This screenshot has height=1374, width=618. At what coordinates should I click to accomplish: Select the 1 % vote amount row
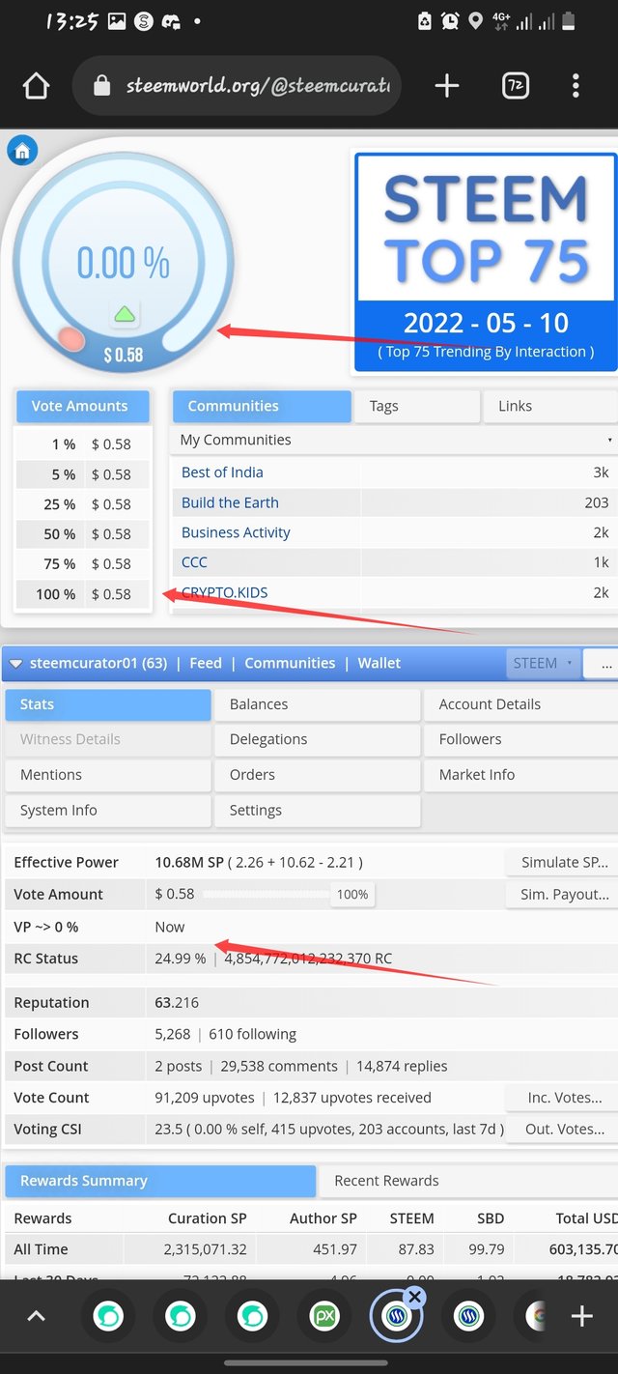pos(83,444)
